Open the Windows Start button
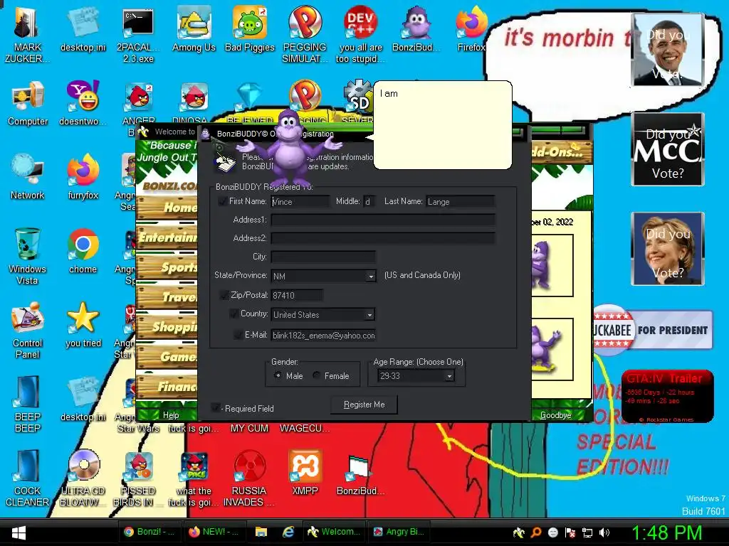Image resolution: width=729 pixels, height=546 pixels. tap(19, 532)
